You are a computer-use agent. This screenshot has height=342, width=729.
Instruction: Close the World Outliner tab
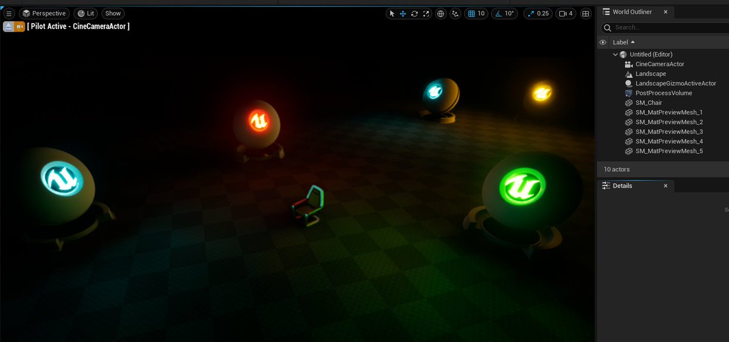tap(665, 12)
